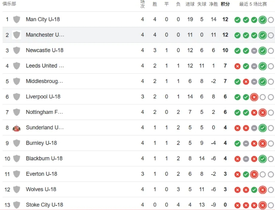Click Newcastle U-18's grey draw result icon

(254, 51)
